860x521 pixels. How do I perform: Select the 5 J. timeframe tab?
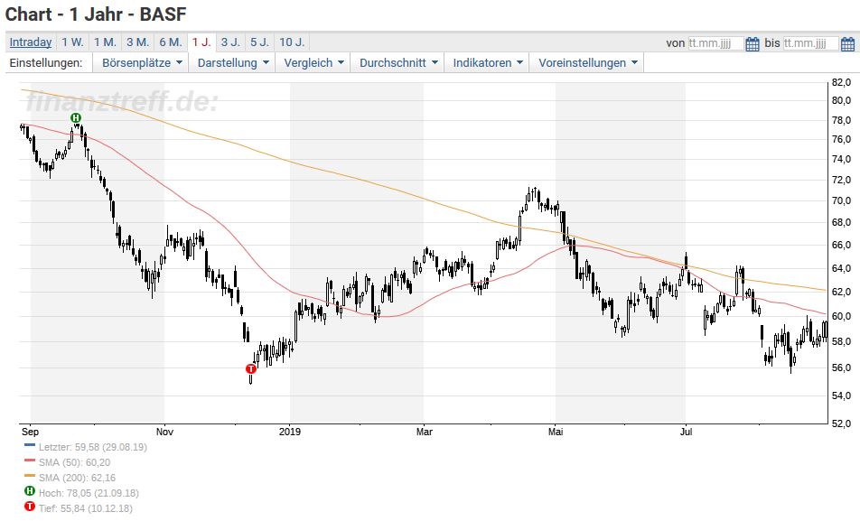[259, 42]
